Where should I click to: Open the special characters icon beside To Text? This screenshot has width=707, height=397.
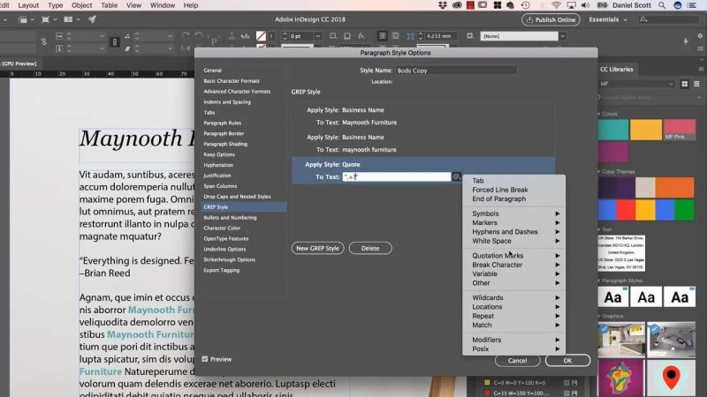(x=456, y=177)
